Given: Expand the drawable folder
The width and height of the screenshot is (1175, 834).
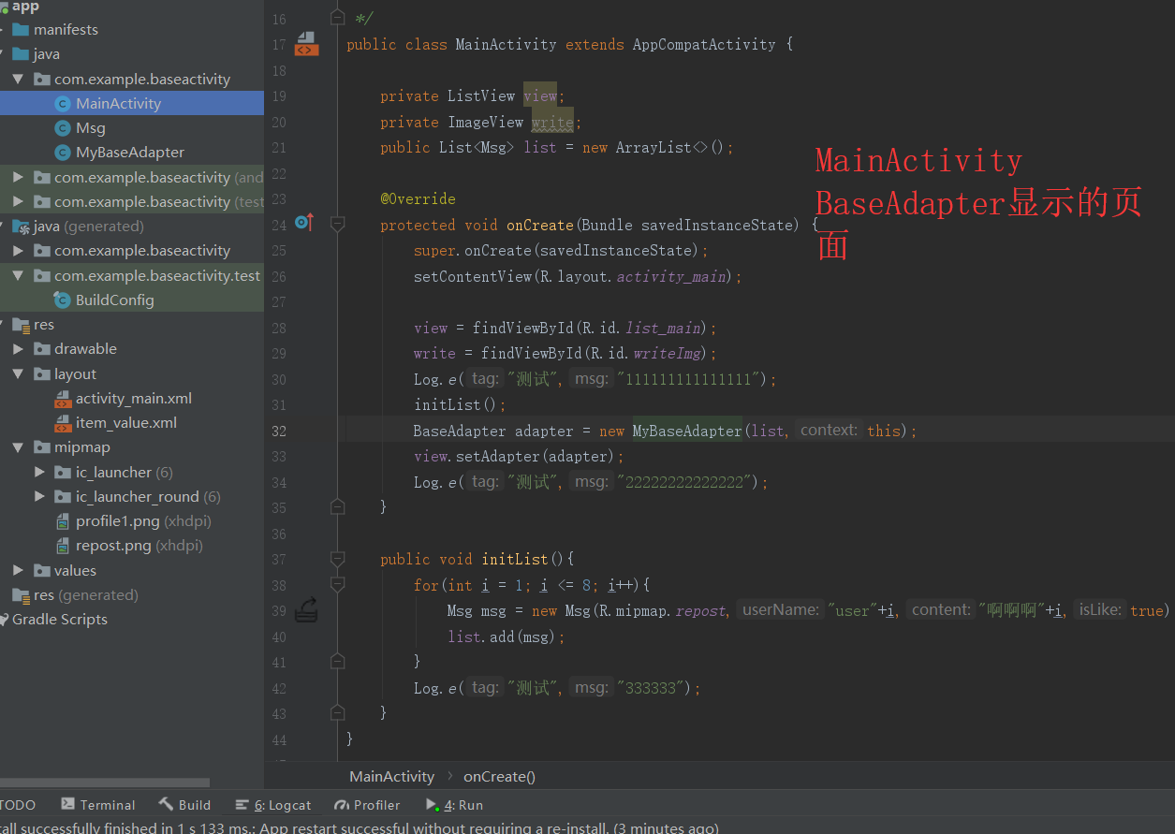Looking at the screenshot, I should (x=18, y=349).
